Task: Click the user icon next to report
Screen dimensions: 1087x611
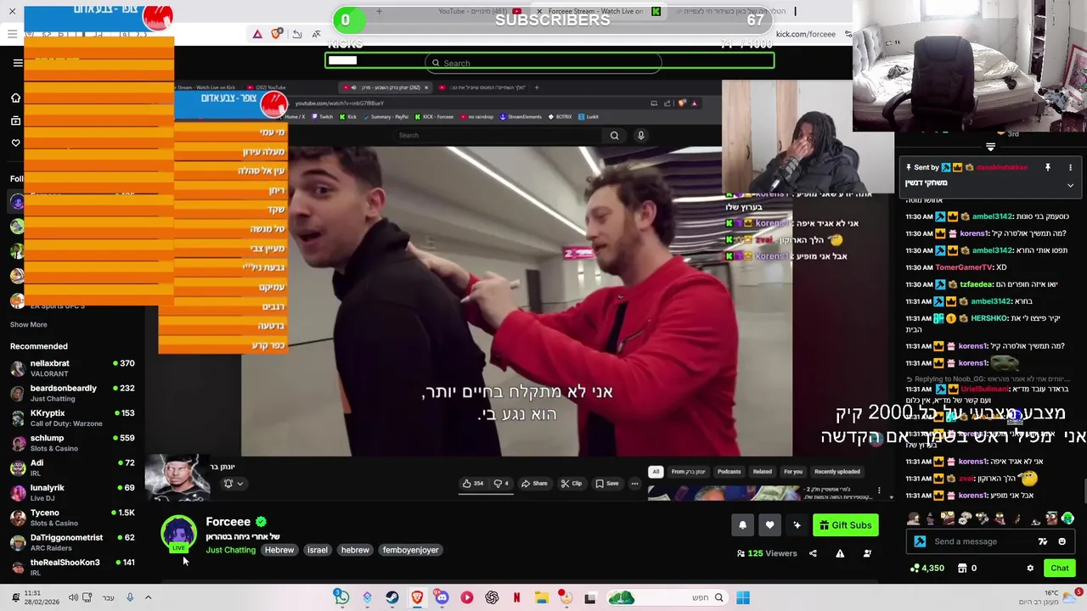Action: [867, 553]
